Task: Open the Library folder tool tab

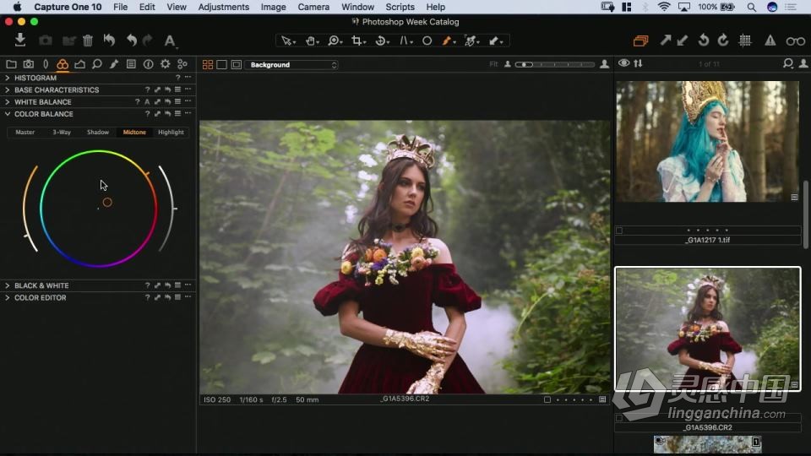Action: 11,64
